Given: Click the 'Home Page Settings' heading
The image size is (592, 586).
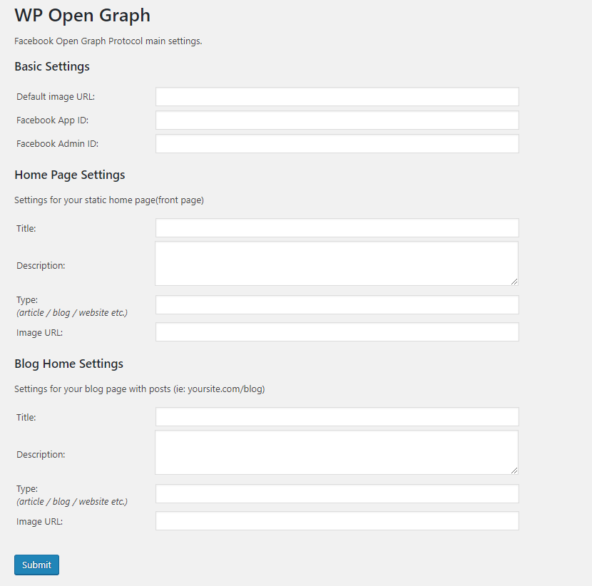Looking at the screenshot, I should 70,175.
